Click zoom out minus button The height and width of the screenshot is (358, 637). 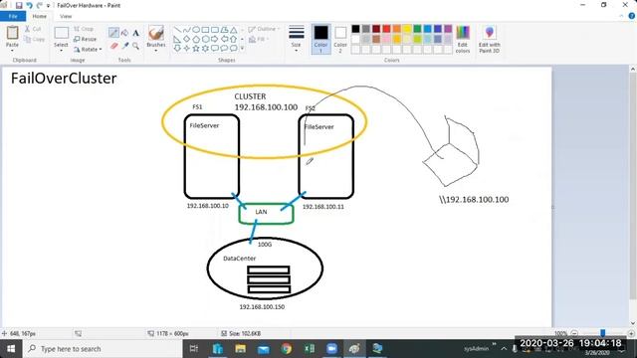pos(574,333)
